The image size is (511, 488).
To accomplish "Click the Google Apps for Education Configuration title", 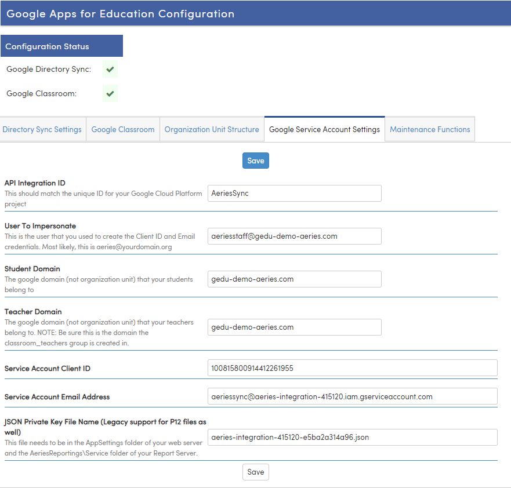I will coord(120,14).
